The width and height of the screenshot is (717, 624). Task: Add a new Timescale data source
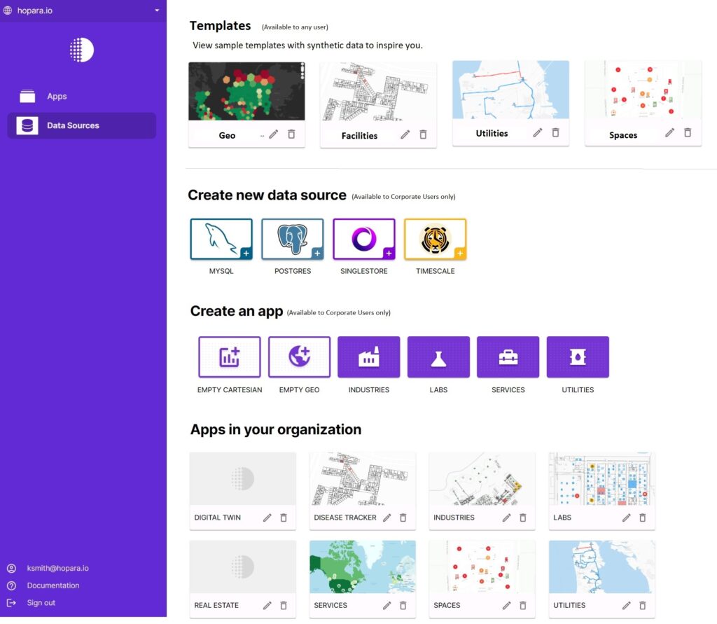click(436, 240)
